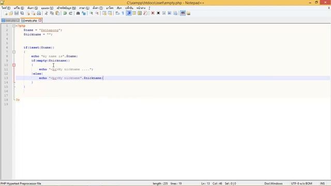The width and height of the screenshot is (331, 186).
Task: Click the Close All toolbar icon
Action: pyautogui.click(x=33, y=13)
